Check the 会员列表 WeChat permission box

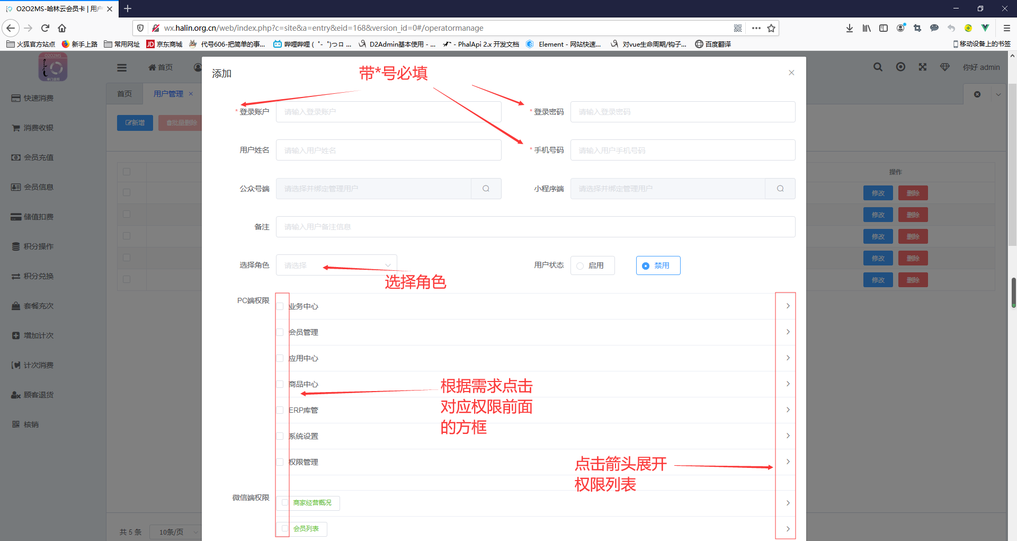285,528
